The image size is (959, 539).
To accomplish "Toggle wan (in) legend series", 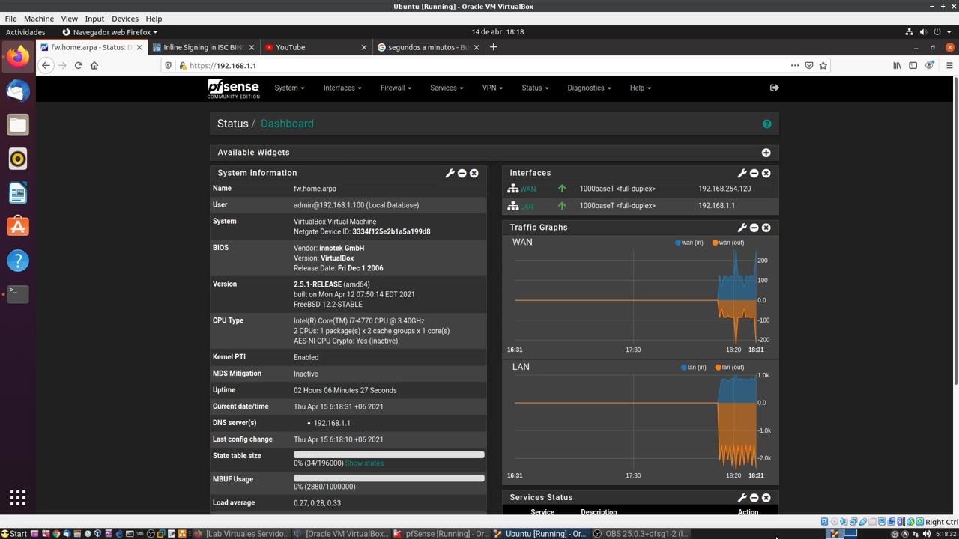I will tap(689, 243).
